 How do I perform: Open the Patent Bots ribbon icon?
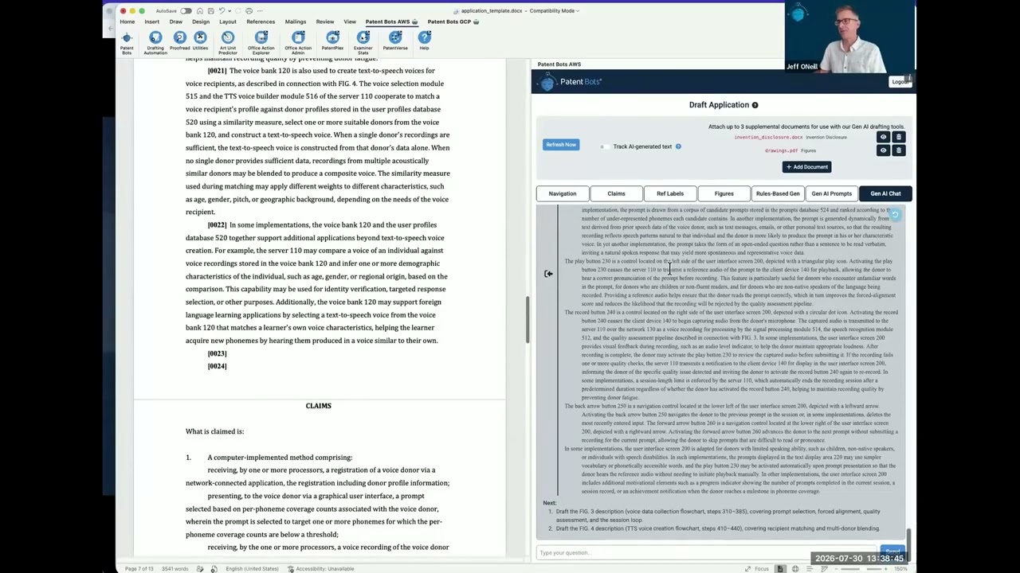[x=127, y=42]
